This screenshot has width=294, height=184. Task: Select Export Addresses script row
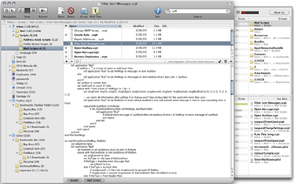pyautogui.click(x=147, y=39)
